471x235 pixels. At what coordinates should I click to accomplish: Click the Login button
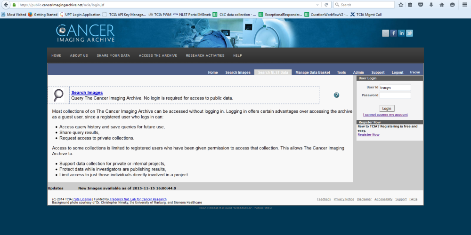pyautogui.click(x=387, y=108)
